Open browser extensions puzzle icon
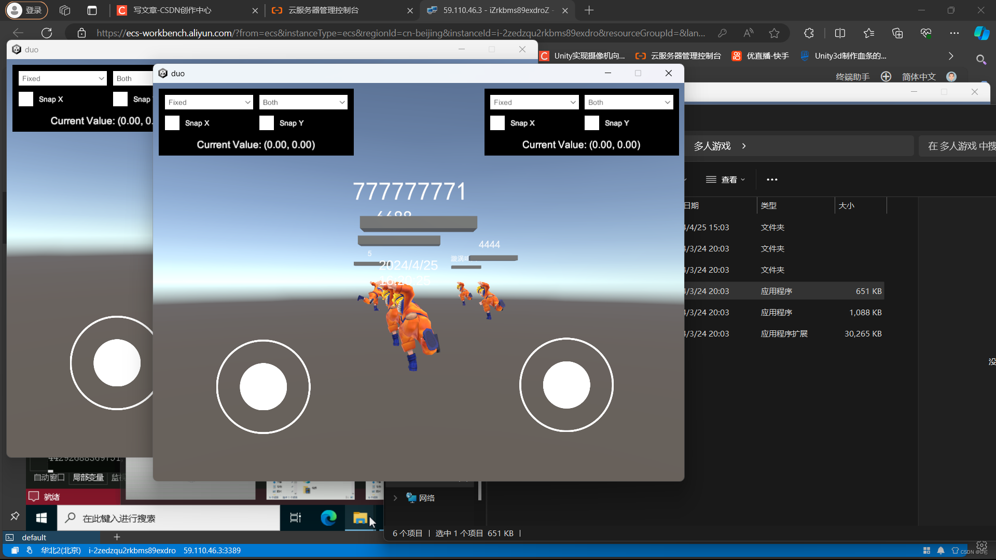The height and width of the screenshot is (560, 996). click(809, 33)
